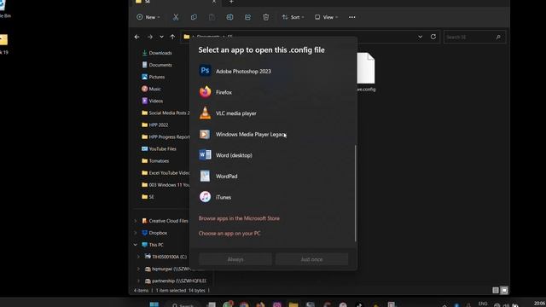The height and width of the screenshot is (307, 546).
Task: Open the View dropdown
Action: tap(326, 17)
